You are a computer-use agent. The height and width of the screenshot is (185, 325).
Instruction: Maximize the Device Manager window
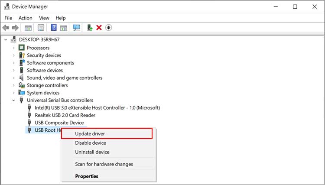(295, 6)
